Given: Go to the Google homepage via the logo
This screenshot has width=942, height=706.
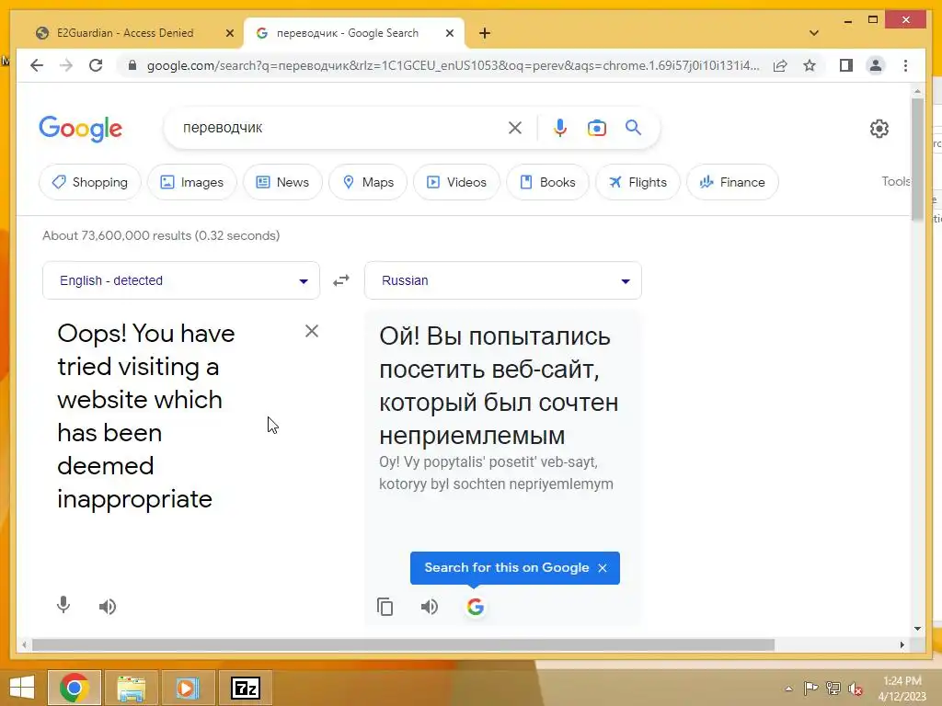Looking at the screenshot, I should click(81, 129).
